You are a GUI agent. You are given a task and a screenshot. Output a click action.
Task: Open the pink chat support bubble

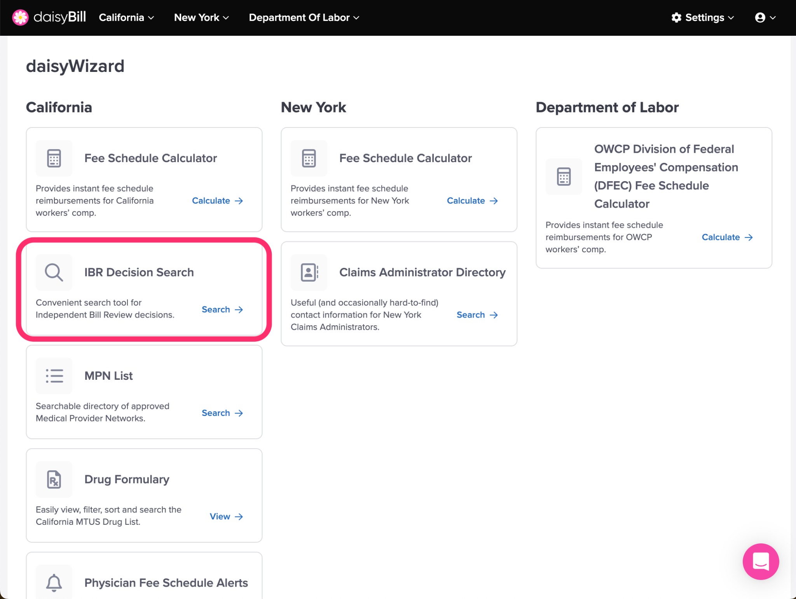(761, 562)
